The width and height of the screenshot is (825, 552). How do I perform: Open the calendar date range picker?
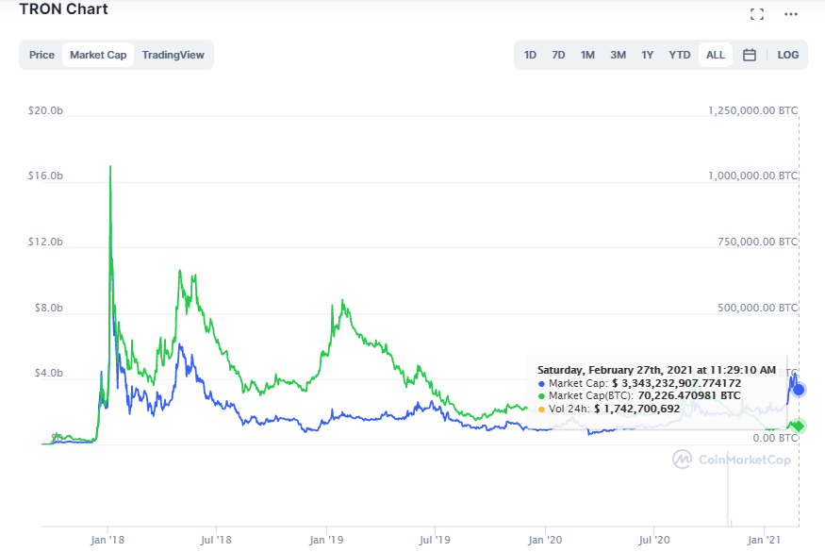750,55
